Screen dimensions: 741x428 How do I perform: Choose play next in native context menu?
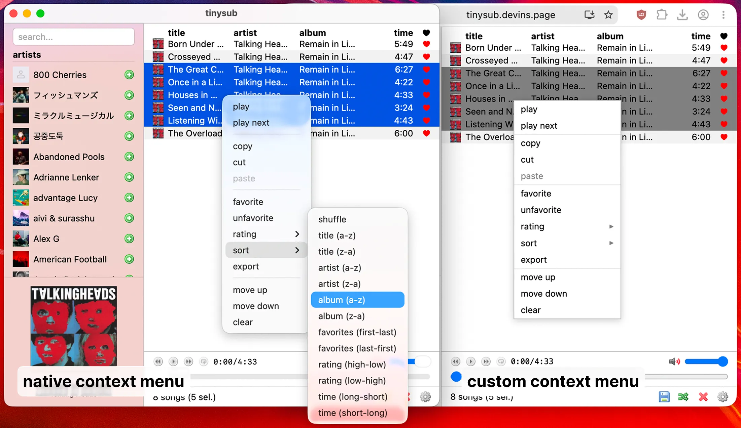tap(266, 122)
